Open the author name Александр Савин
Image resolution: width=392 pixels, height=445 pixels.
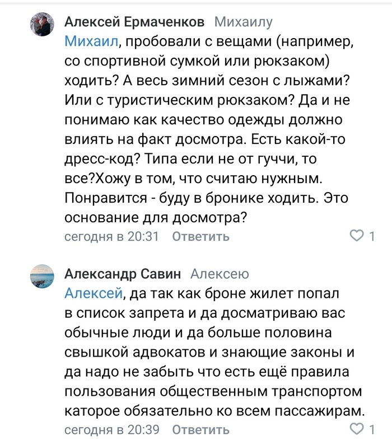[x=123, y=274]
